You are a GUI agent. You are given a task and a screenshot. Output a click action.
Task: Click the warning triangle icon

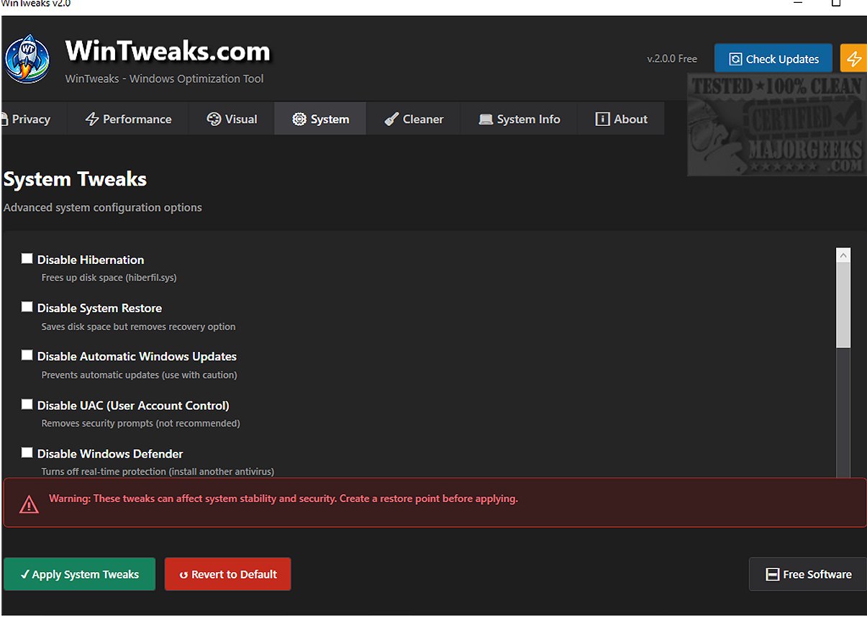pos(29,504)
